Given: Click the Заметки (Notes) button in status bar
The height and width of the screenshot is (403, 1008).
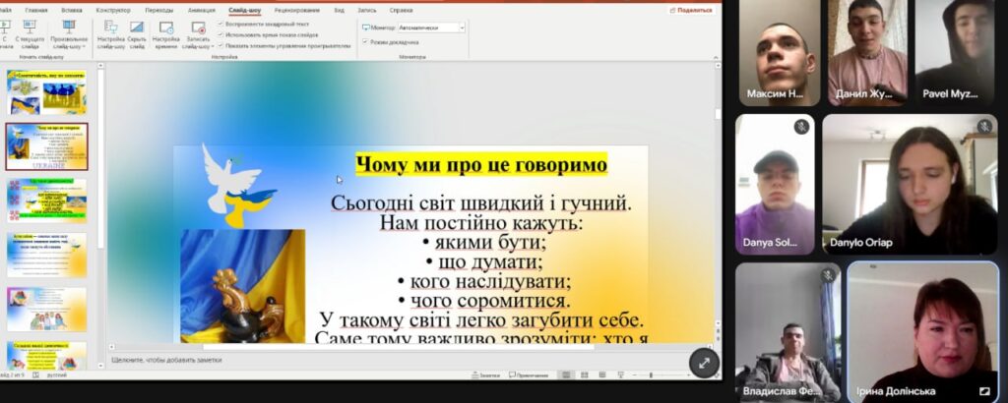Looking at the screenshot, I should click(484, 374).
